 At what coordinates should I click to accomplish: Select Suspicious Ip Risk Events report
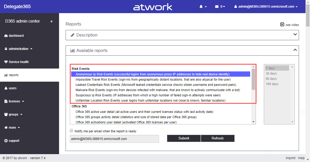click(x=161, y=95)
